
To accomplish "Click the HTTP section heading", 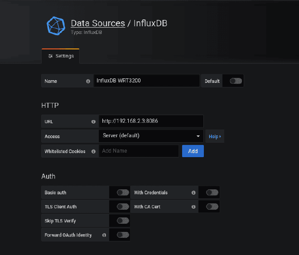I will (50, 105).
